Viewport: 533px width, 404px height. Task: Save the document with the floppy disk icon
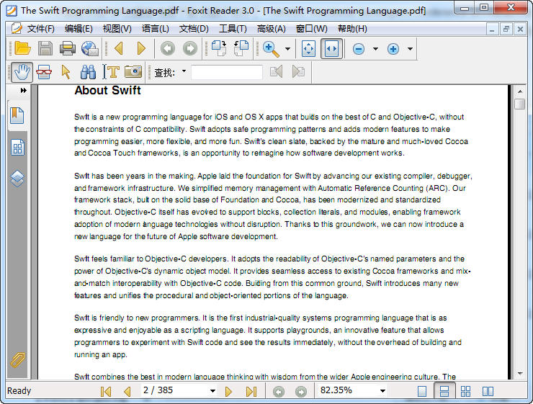[x=45, y=48]
